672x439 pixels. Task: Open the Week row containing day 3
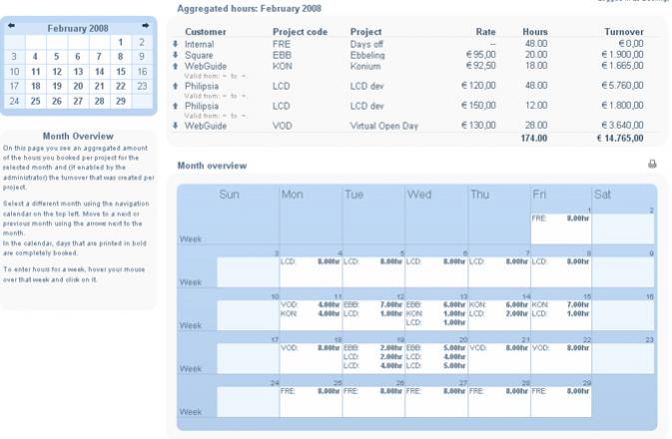(191, 282)
